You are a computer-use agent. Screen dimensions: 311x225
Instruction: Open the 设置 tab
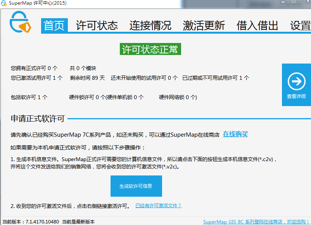pyautogui.click(x=300, y=26)
